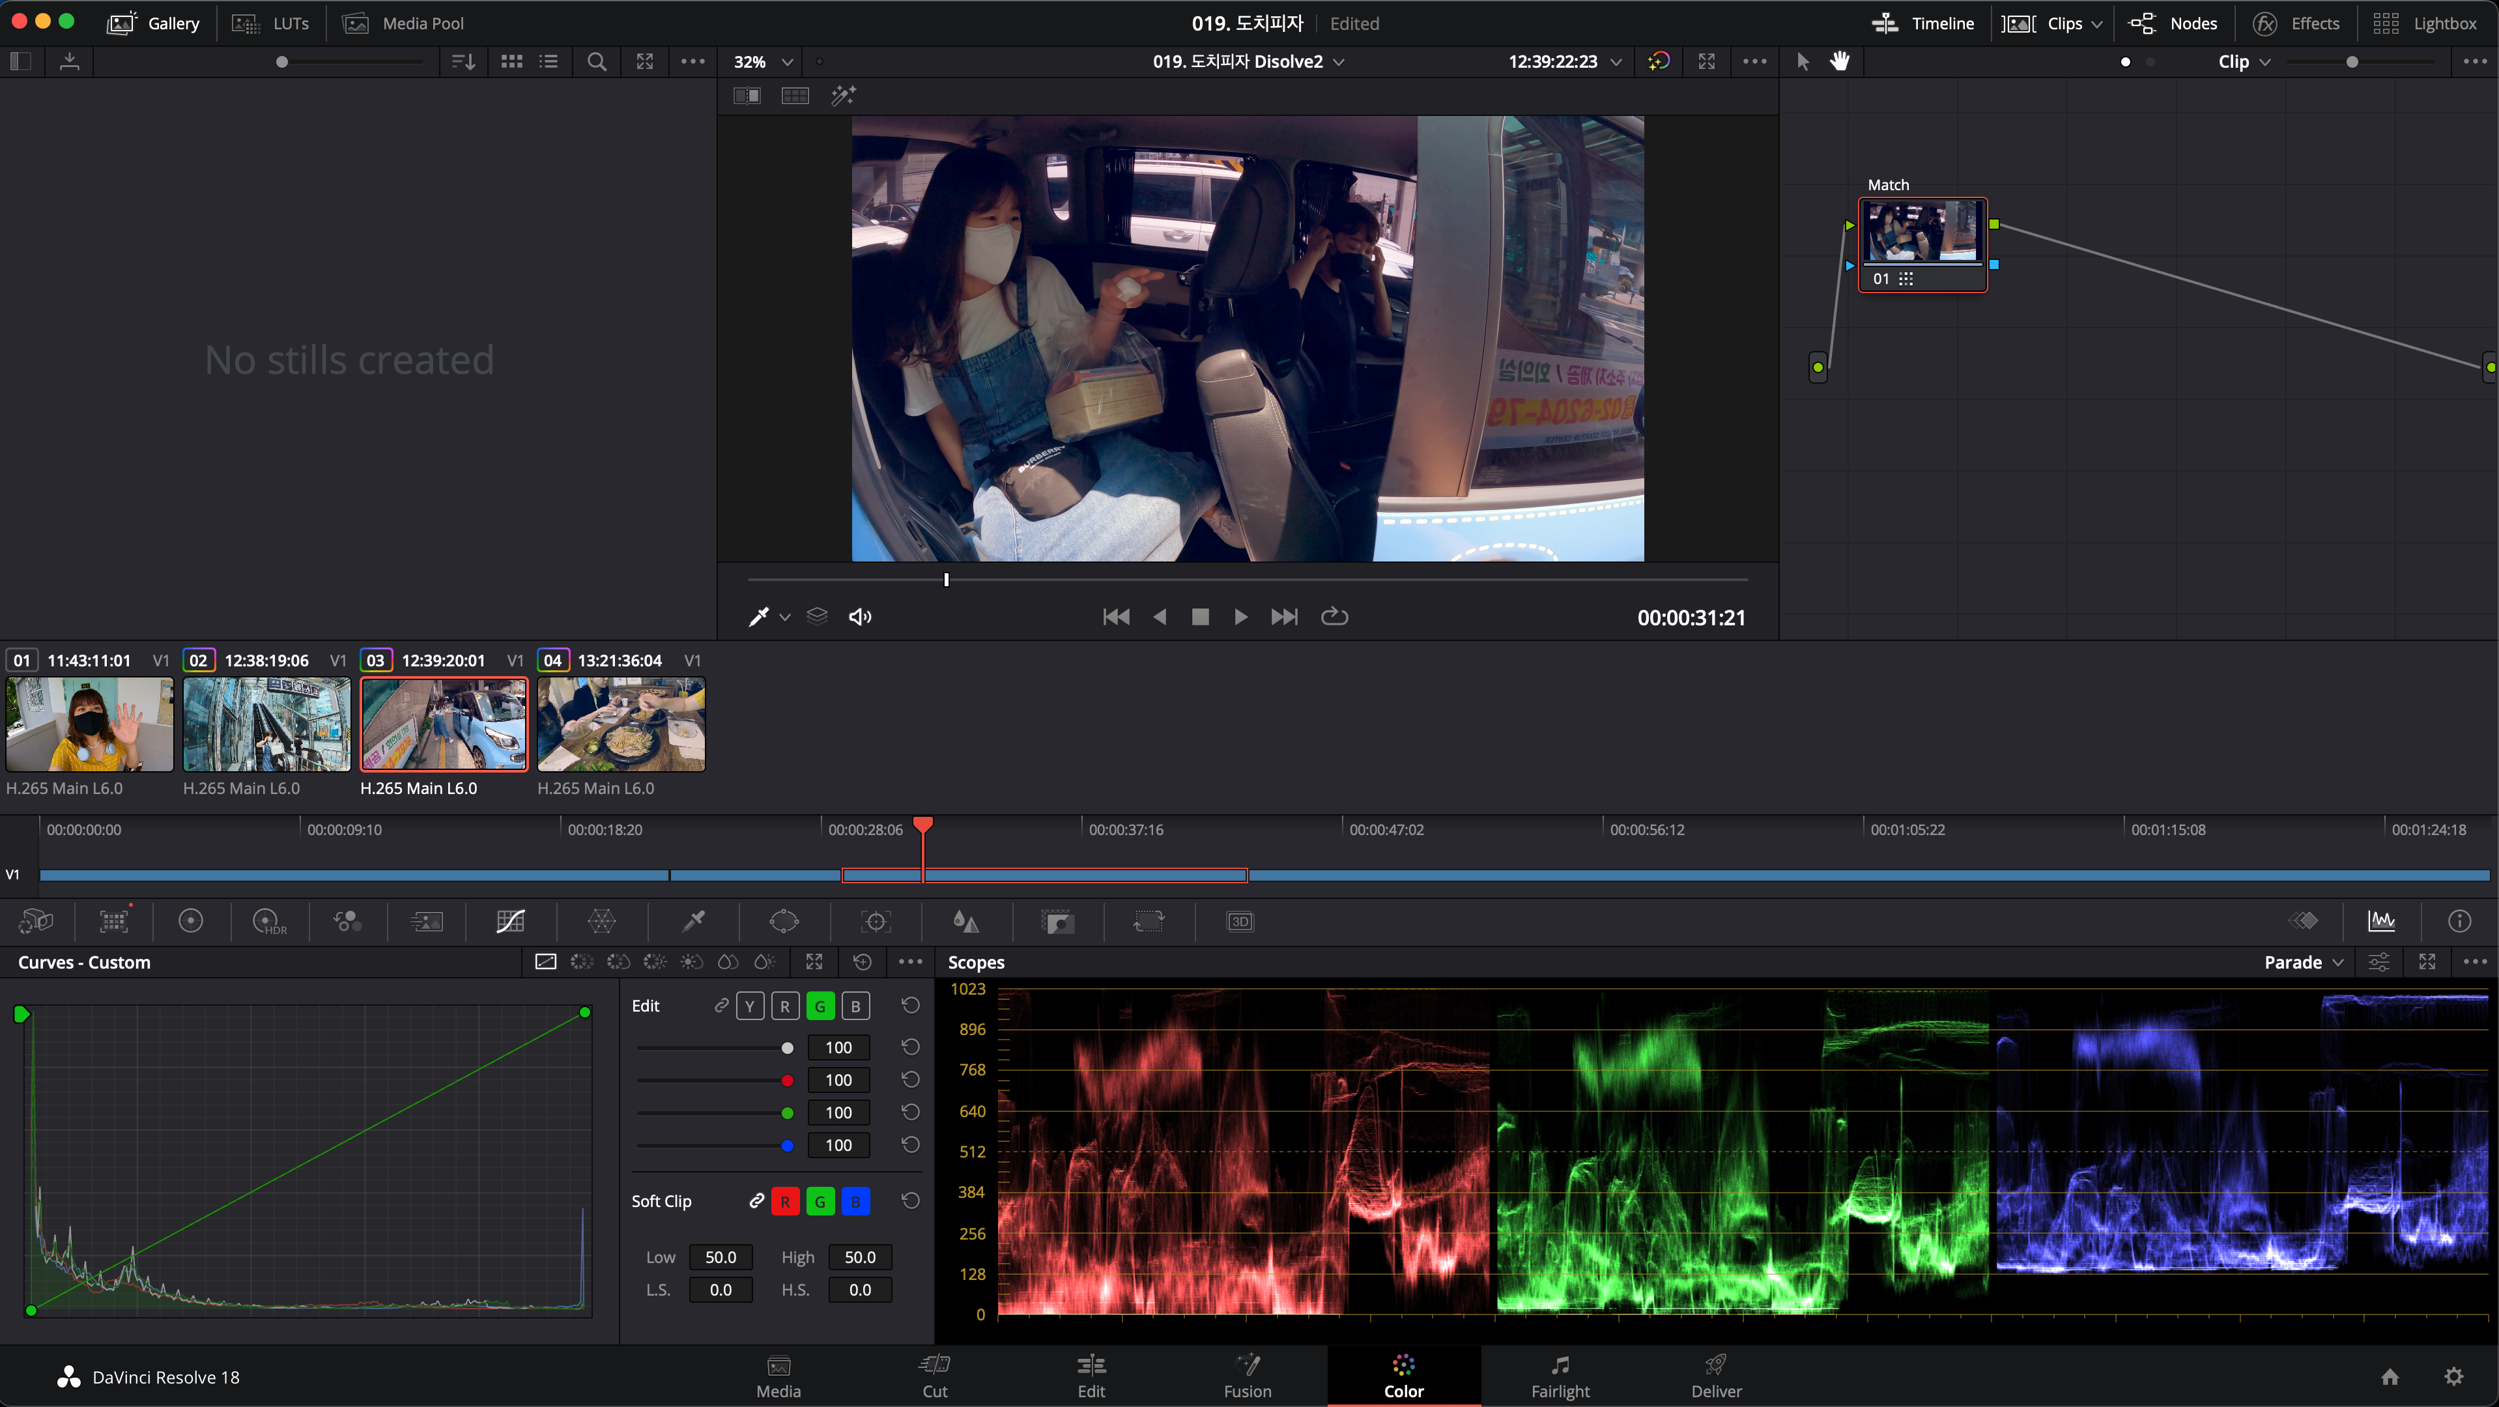Open the Power Window palette
The width and height of the screenshot is (2499, 1407).
(784, 921)
